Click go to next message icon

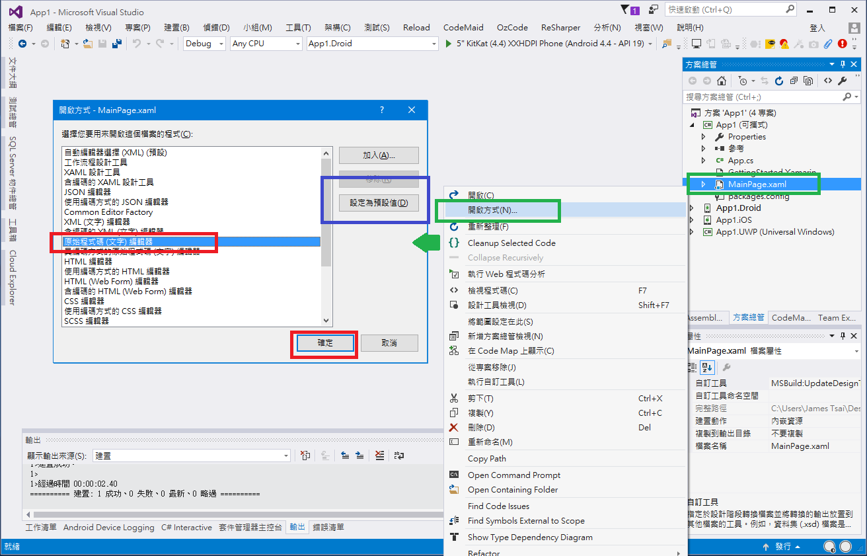[360, 456]
